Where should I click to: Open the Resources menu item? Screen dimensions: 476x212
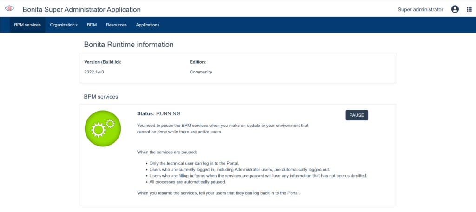click(x=116, y=25)
